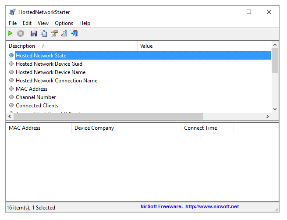Click the exit door icon in toolbar
287x220 pixels.
coord(74,33)
